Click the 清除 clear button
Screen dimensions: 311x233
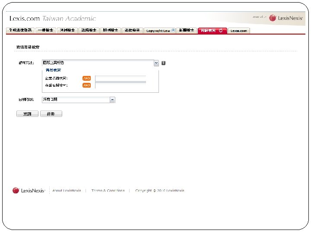tap(51, 114)
